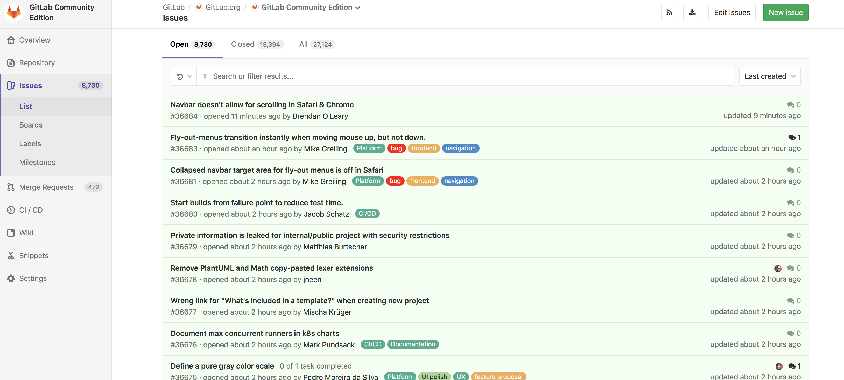Open the Last created sort dropdown
The image size is (844, 380).
(x=770, y=76)
